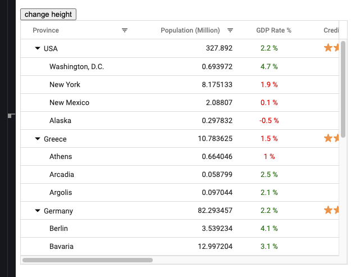The height and width of the screenshot is (277, 351).
Task: Open the Population column filter icon
Action: click(230, 30)
